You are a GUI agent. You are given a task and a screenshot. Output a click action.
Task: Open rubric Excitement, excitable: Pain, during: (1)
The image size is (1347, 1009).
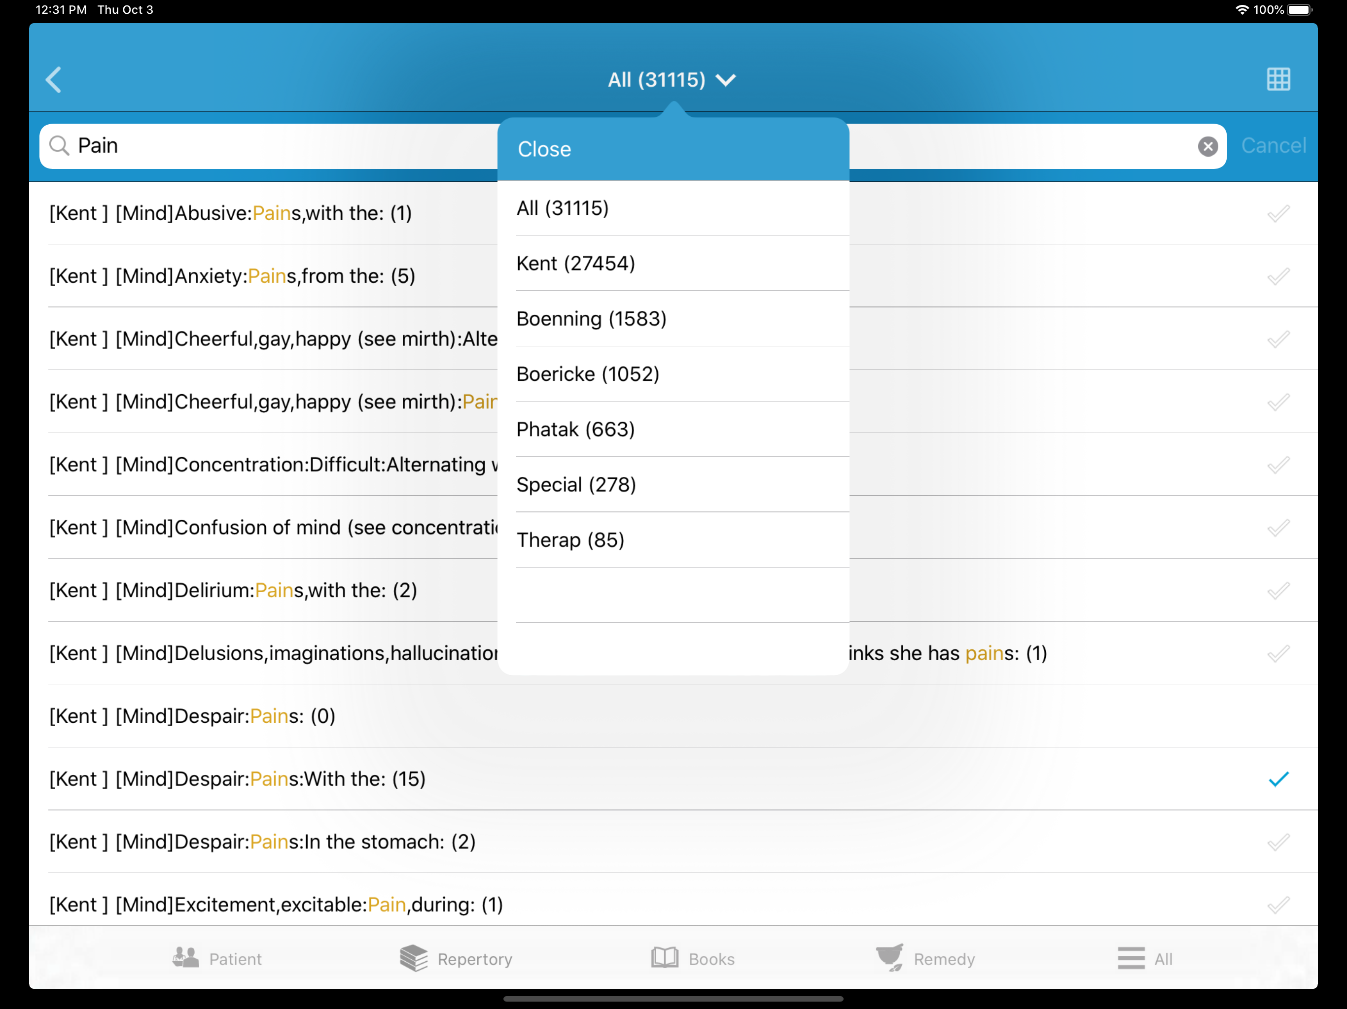276,905
